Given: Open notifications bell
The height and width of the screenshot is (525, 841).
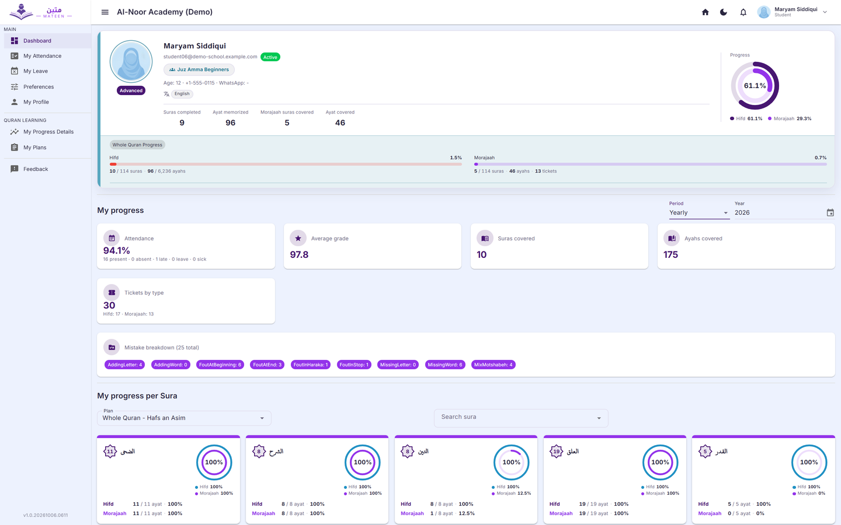Looking at the screenshot, I should coord(743,12).
